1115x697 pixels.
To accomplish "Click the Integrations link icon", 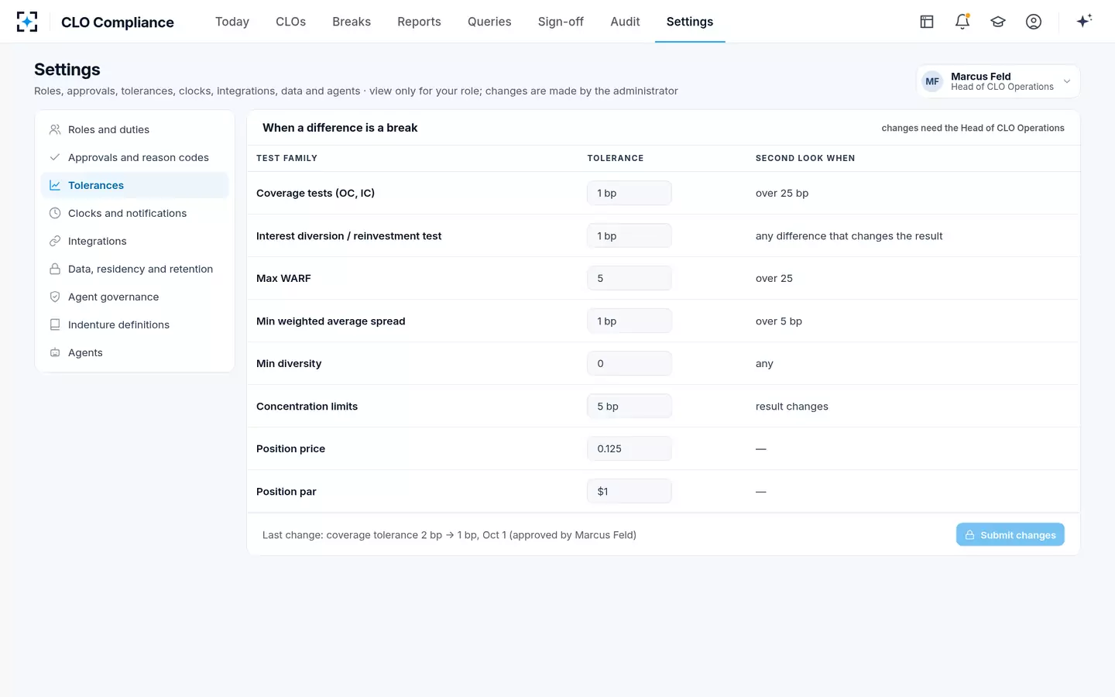I will 55,241.
